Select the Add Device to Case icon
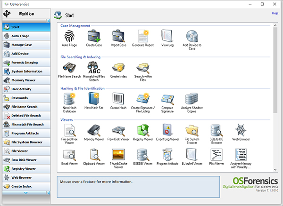 (192, 36)
